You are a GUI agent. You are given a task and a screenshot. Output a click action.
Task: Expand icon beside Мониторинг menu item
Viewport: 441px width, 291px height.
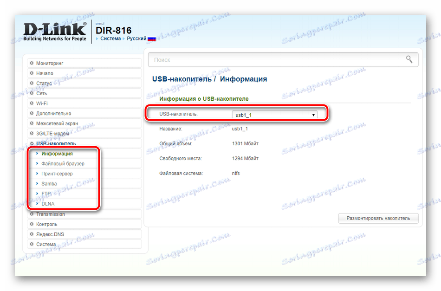[x=32, y=63]
